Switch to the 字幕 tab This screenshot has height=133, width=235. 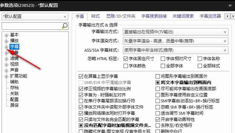click(80, 16)
